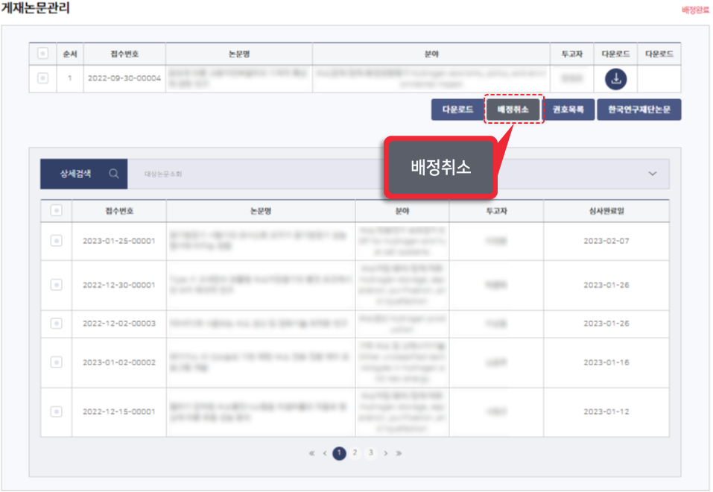This screenshot has height=492, width=713.
Task: Select all rows via top table header checkbox
Action: [42, 54]
